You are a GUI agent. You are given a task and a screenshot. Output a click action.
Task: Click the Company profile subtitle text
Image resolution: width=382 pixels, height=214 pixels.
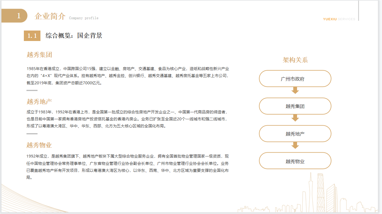pos(84,18)
